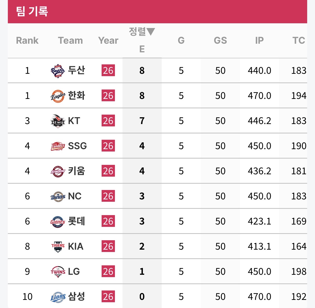Click the Hanwha Eagles team logo
Viewport: 315px width, 308px height.
click(x=58, y=96)
